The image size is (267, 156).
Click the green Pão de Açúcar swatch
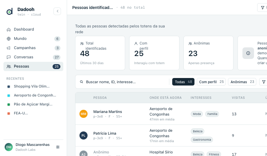tap(9, 104)
